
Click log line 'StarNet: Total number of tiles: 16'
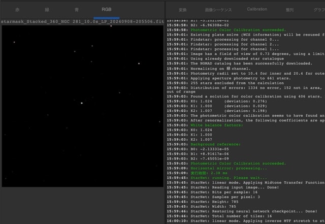219,216
